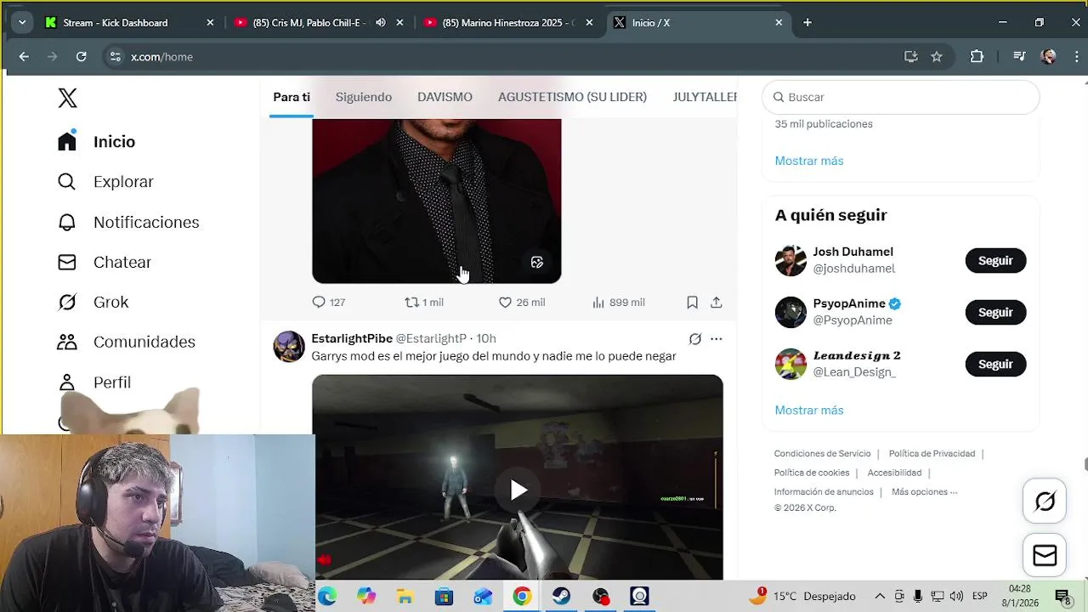The width and height of the screenshot is (1088, 612).
Task: Switch to Siguiendo tab
Action: [364, 97]
